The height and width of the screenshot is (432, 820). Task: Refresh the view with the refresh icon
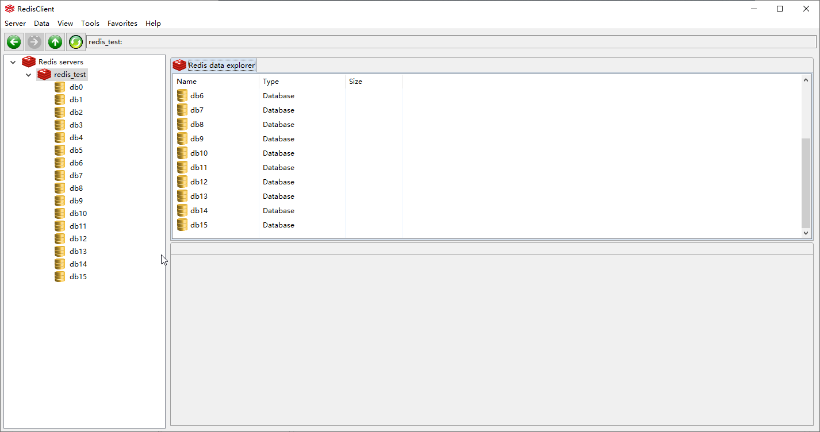click(x=76, y=42)
